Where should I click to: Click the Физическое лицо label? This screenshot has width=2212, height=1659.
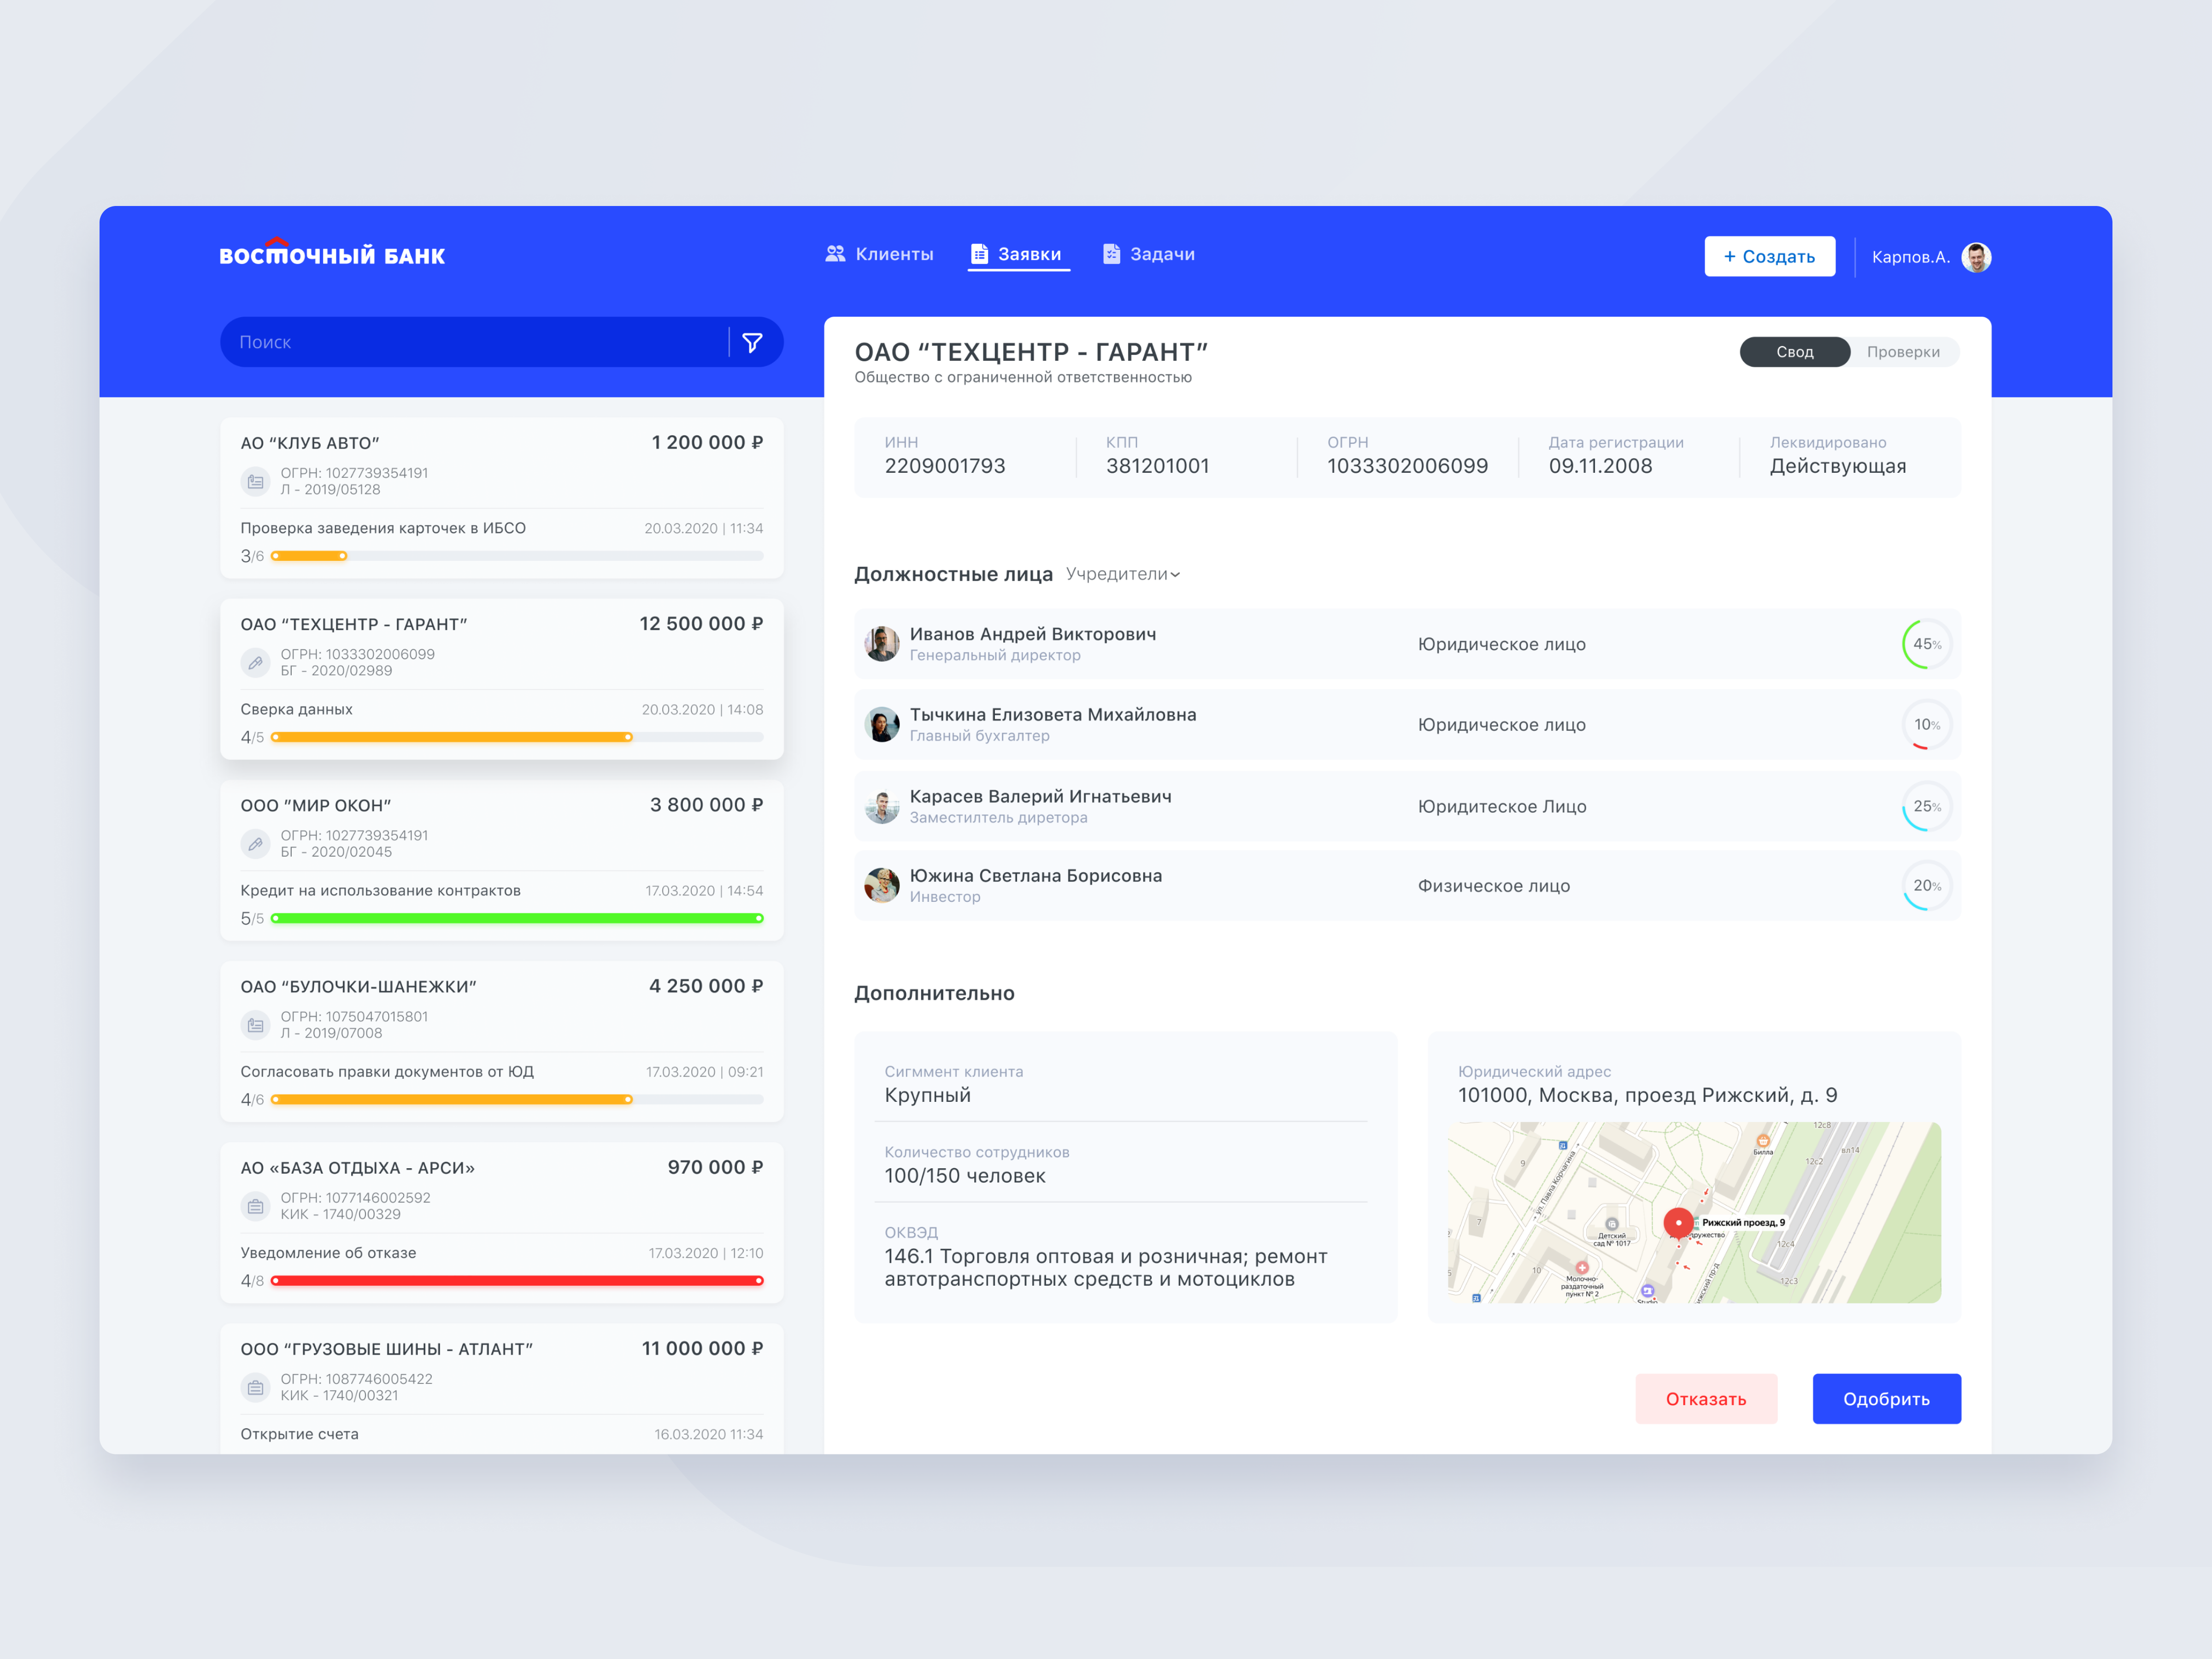point(1494,886)
